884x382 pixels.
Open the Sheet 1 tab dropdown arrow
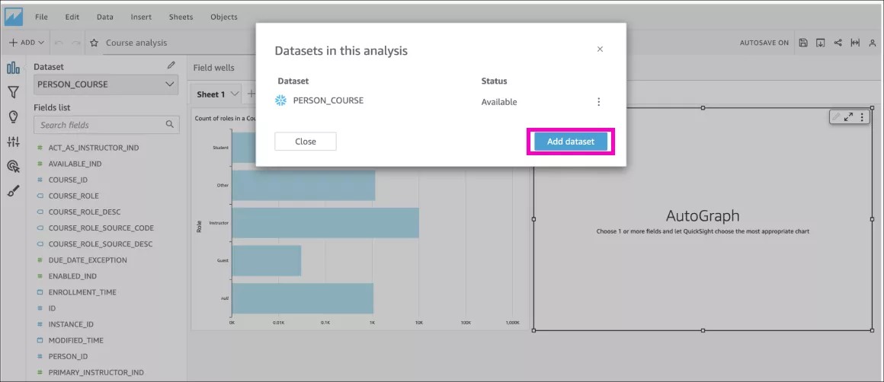pos(235,94)
